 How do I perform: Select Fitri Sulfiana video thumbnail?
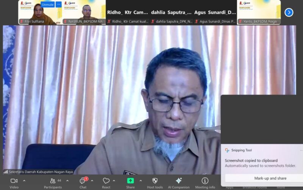coord(40,13)
